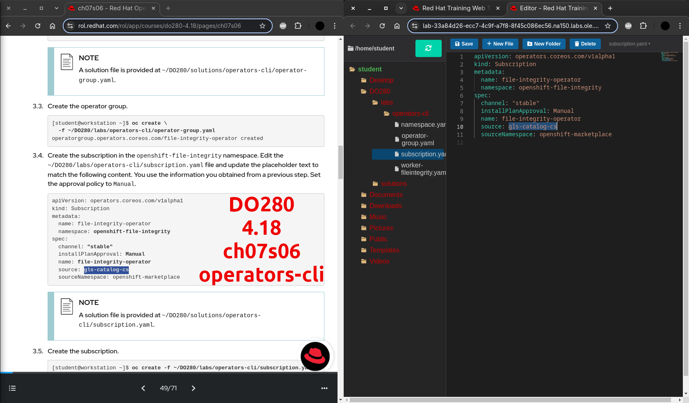Collapse the operators-cli folder
Screen dimensions: 689x403
tap(406, 114)
